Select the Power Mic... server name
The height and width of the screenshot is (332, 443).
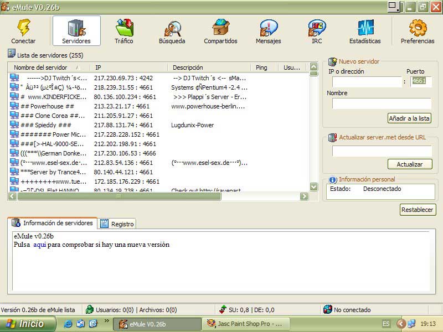pyautogui.click(x=53, y=134)
